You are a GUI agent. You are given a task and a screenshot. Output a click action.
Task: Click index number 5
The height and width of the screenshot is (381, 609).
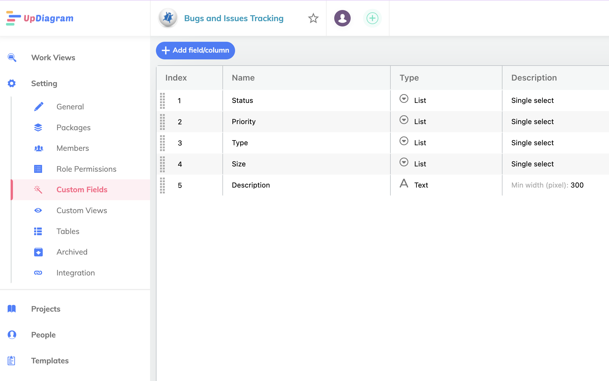pyautogui.click(x=180, y=186)
